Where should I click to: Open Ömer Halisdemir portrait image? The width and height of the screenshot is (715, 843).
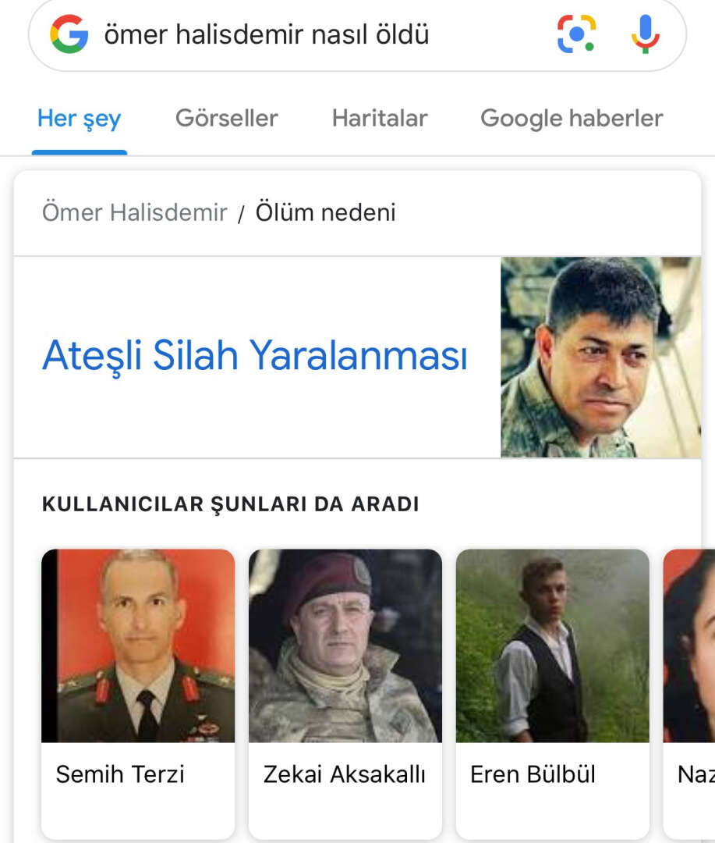click(x=600, y=357)
